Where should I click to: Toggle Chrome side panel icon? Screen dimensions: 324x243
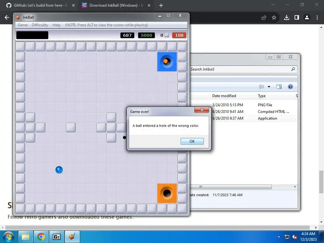tap(297, 18)
